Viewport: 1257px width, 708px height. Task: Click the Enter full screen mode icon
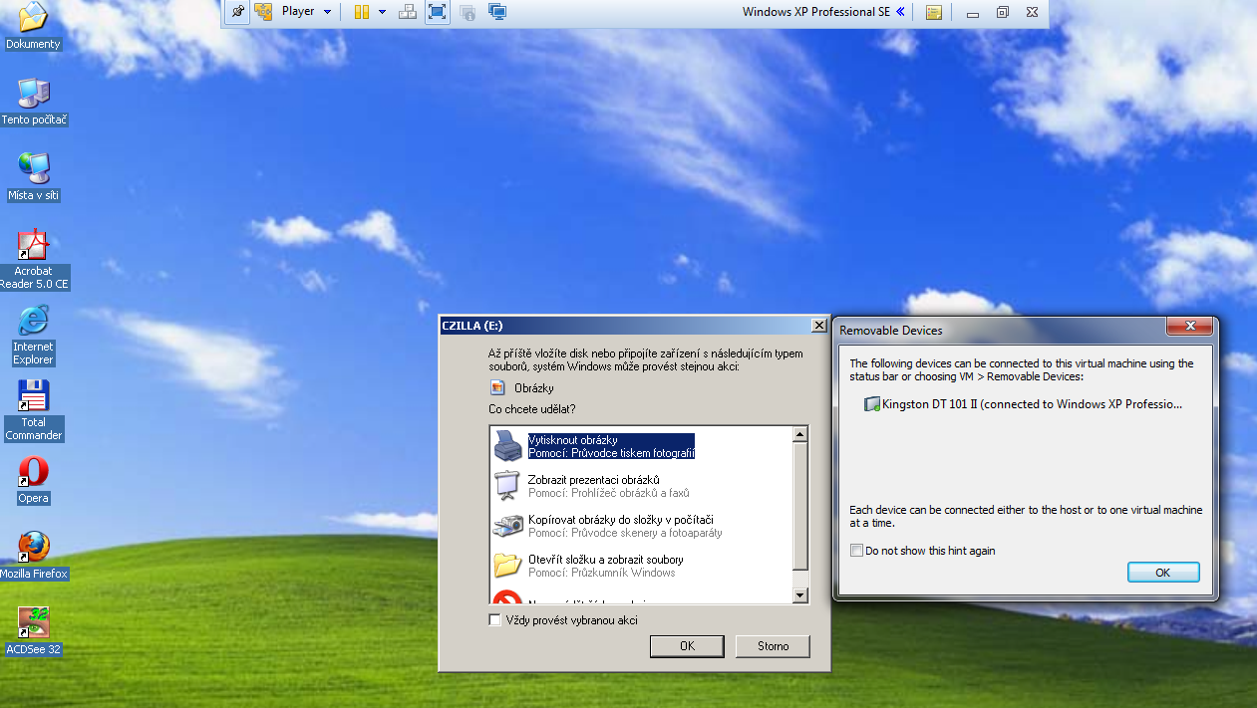click(x=437, y=12)
